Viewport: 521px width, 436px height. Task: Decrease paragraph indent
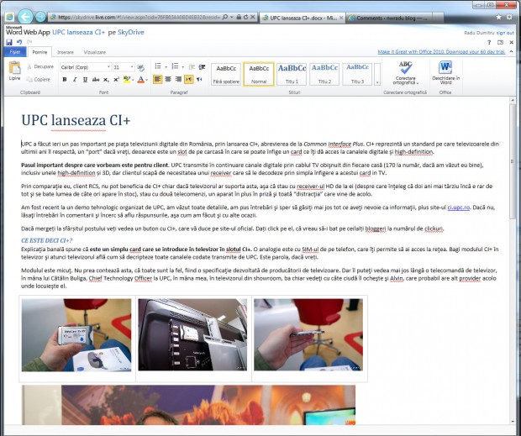192,66
